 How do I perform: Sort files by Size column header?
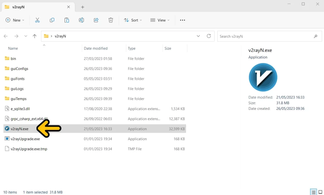168,48
